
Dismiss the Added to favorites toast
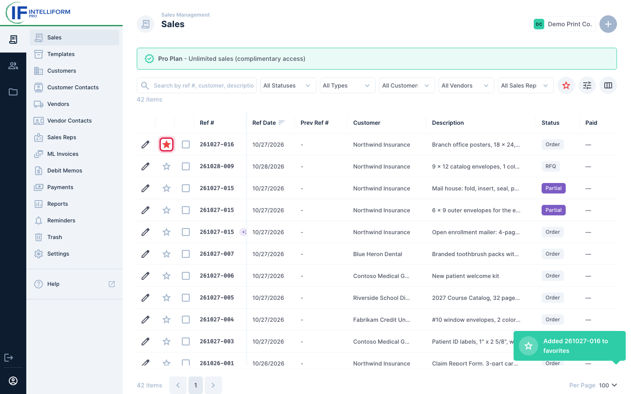click(x=570, y=346)
